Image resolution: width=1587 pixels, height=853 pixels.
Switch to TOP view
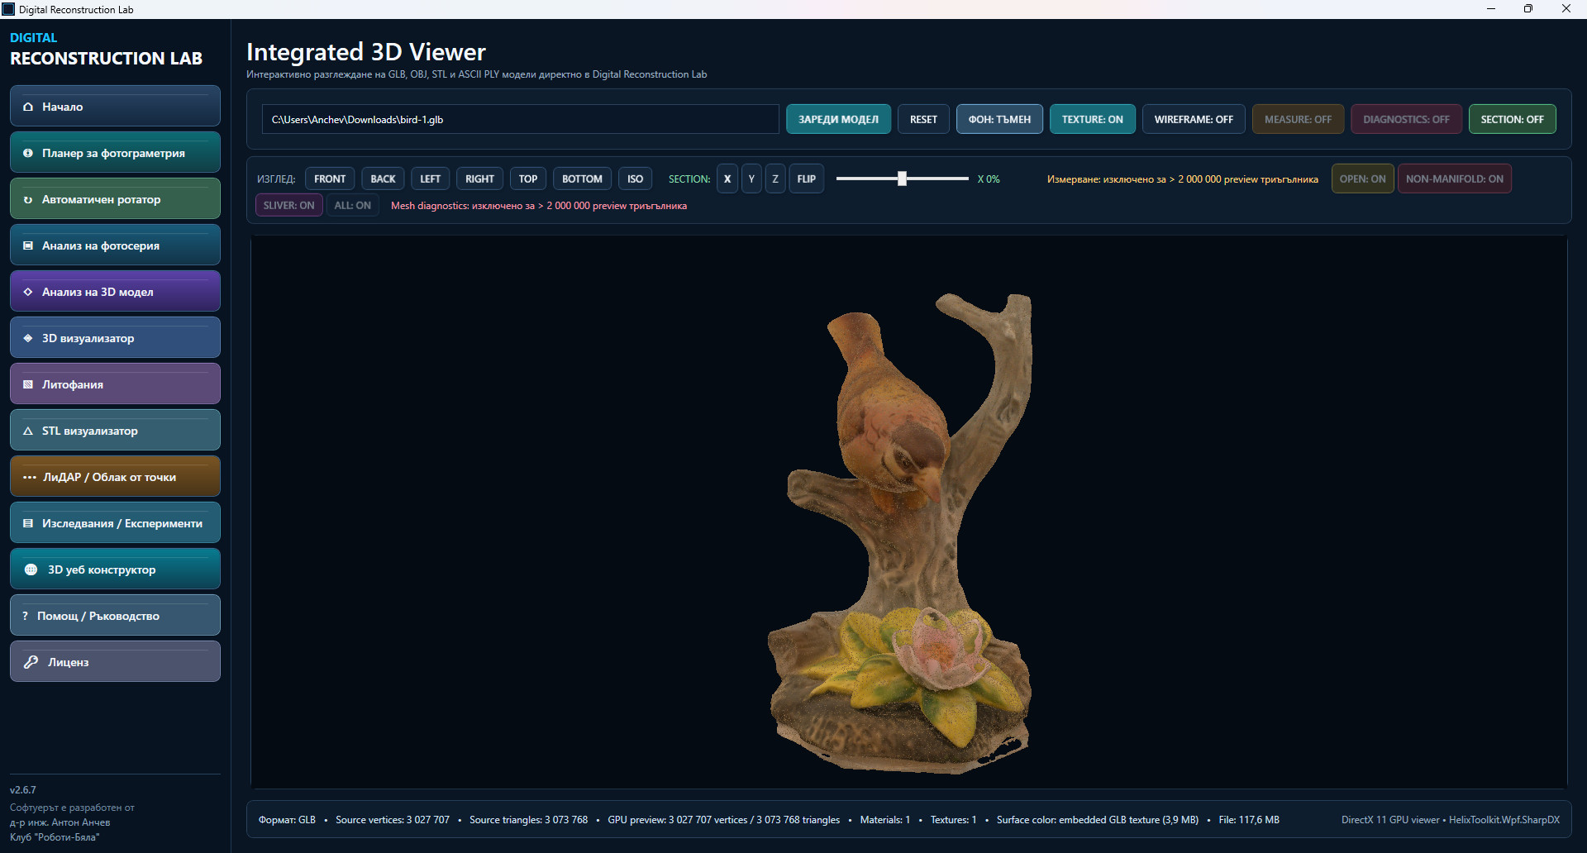(528, 179)
